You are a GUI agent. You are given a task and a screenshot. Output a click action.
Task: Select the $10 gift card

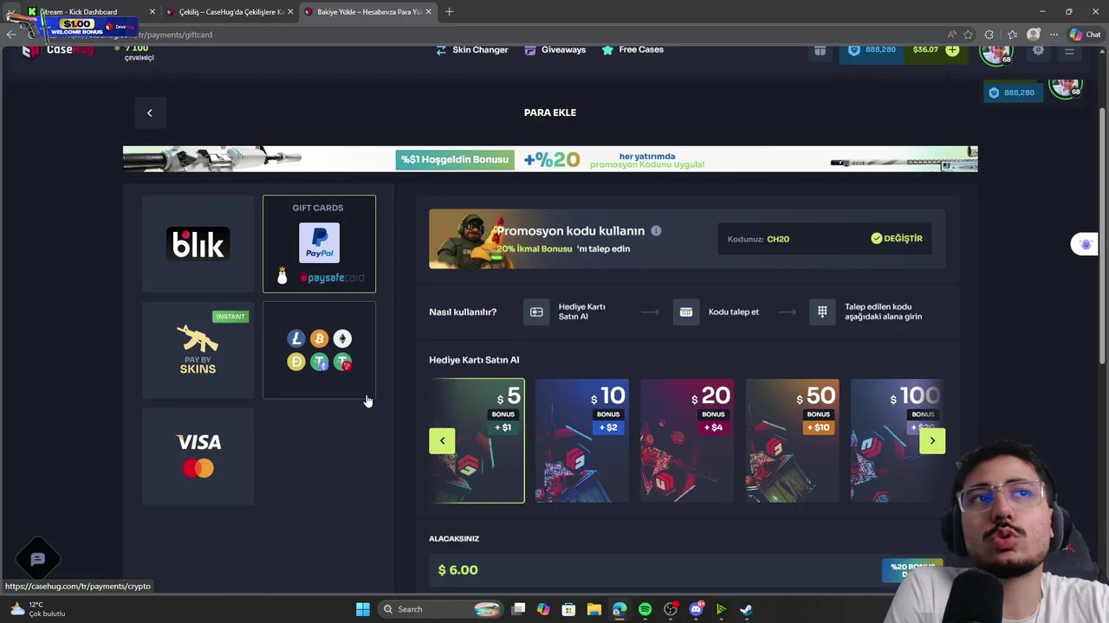click(581, 440)
